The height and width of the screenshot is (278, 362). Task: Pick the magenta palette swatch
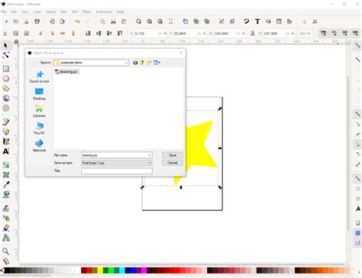click(144, 270)
